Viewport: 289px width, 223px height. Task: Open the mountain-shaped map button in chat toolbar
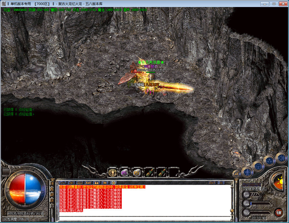[62, 183]
